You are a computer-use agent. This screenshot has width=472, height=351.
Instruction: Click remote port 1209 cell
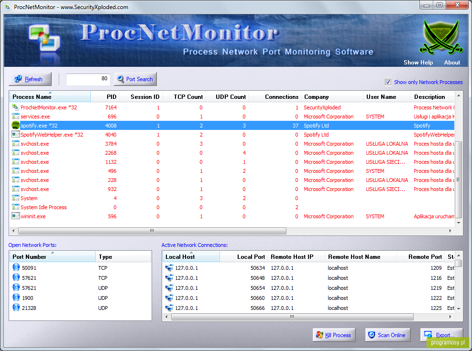tap(436, 268)
